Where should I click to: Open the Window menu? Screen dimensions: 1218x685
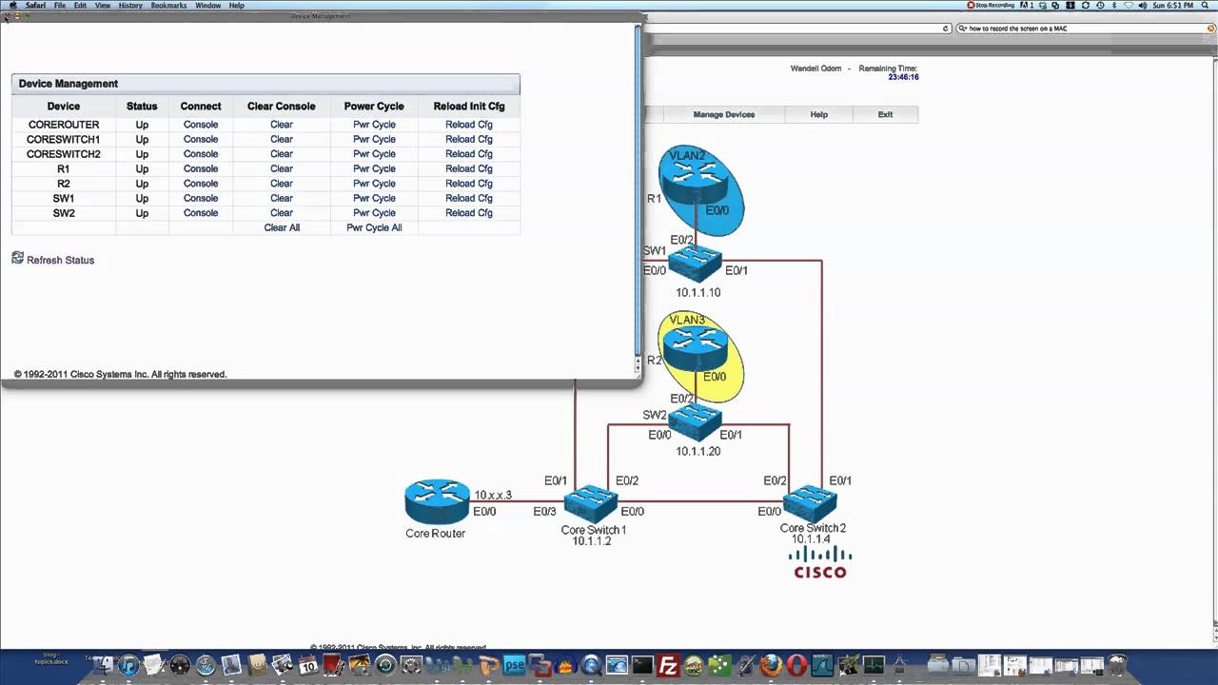pos(207,5)
